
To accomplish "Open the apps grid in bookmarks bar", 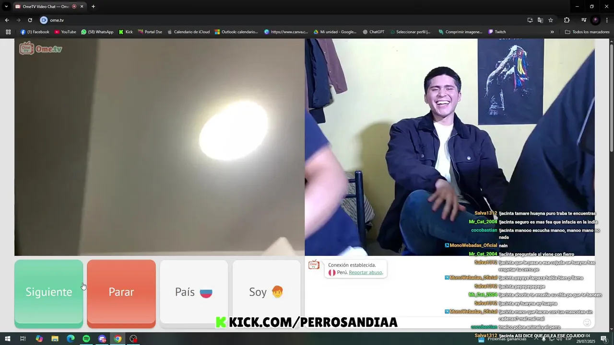I will click(x=8, y=32).
